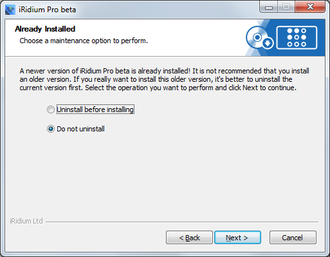Click the nine-dot control panel graphic

[297, 37]
